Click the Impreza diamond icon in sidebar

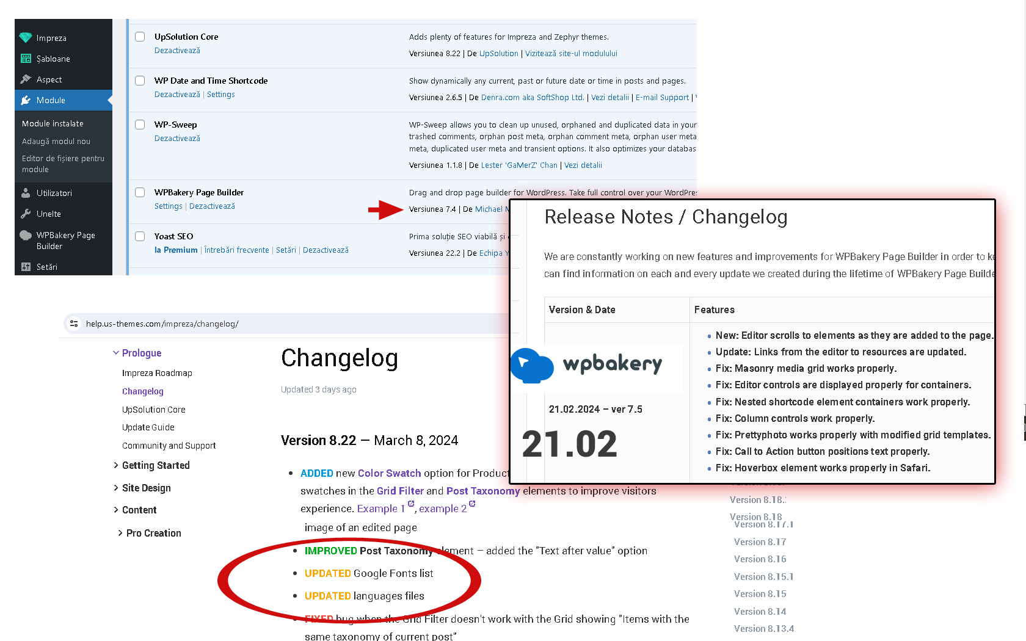point(26,38)
